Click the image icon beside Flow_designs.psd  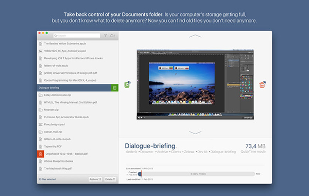click(41, 124)
